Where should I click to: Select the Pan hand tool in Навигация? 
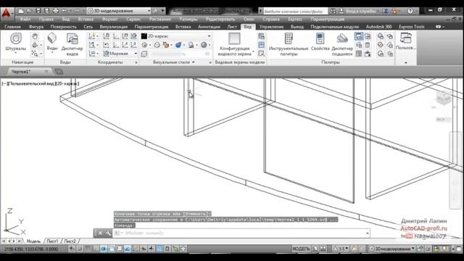pyautogui.click(x=35, y=36)
